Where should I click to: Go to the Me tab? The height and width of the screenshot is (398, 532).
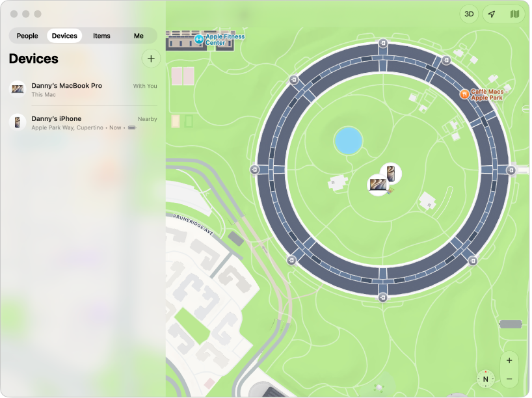click(x=139, y=36)
